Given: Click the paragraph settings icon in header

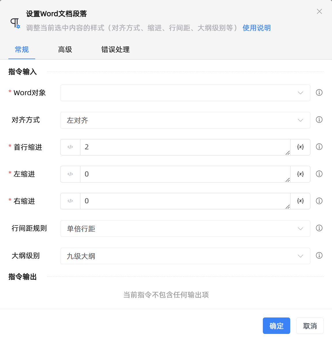Looking at the screenshot, I should pos(15,23).
